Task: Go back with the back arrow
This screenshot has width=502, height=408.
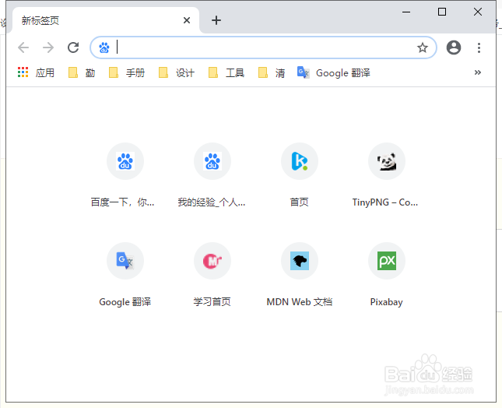Action: point(23,47)
